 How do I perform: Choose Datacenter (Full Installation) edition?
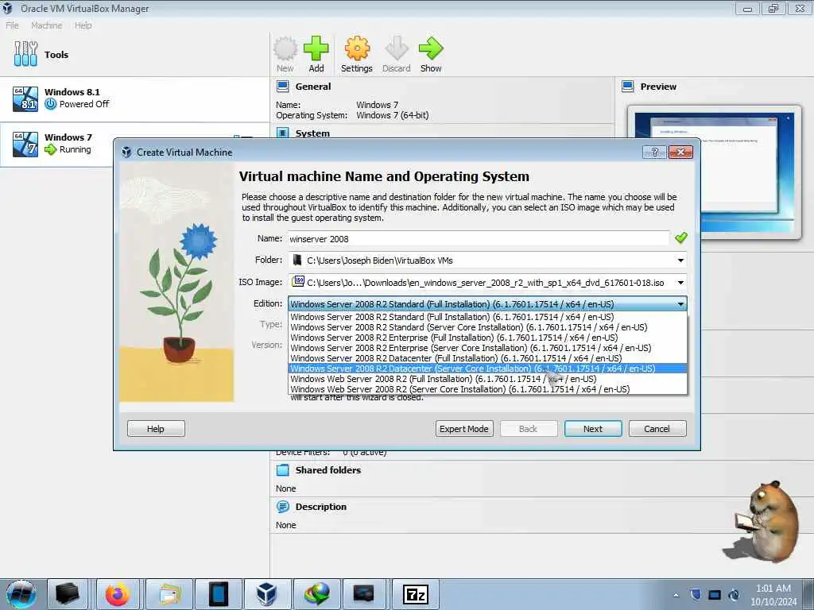[x=487, y=358]
